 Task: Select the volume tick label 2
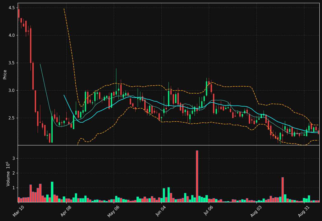coord(13,173)
